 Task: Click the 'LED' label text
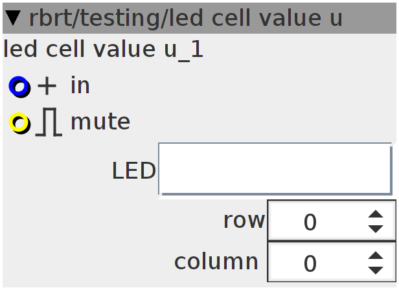click(133, 171)
